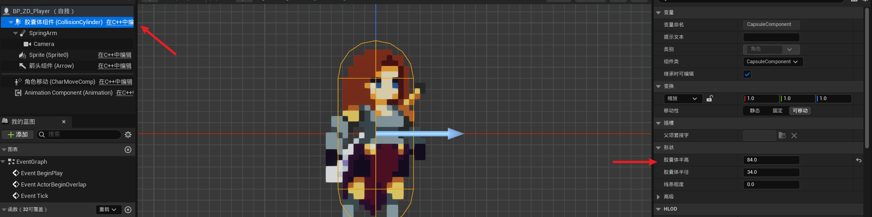The image size is (872, 217).
Task: Add a new function with plus icon
Action: [128, 210]
